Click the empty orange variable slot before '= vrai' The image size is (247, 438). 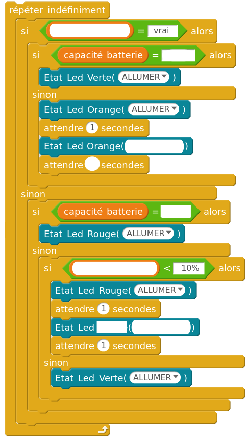click(90, 31)
